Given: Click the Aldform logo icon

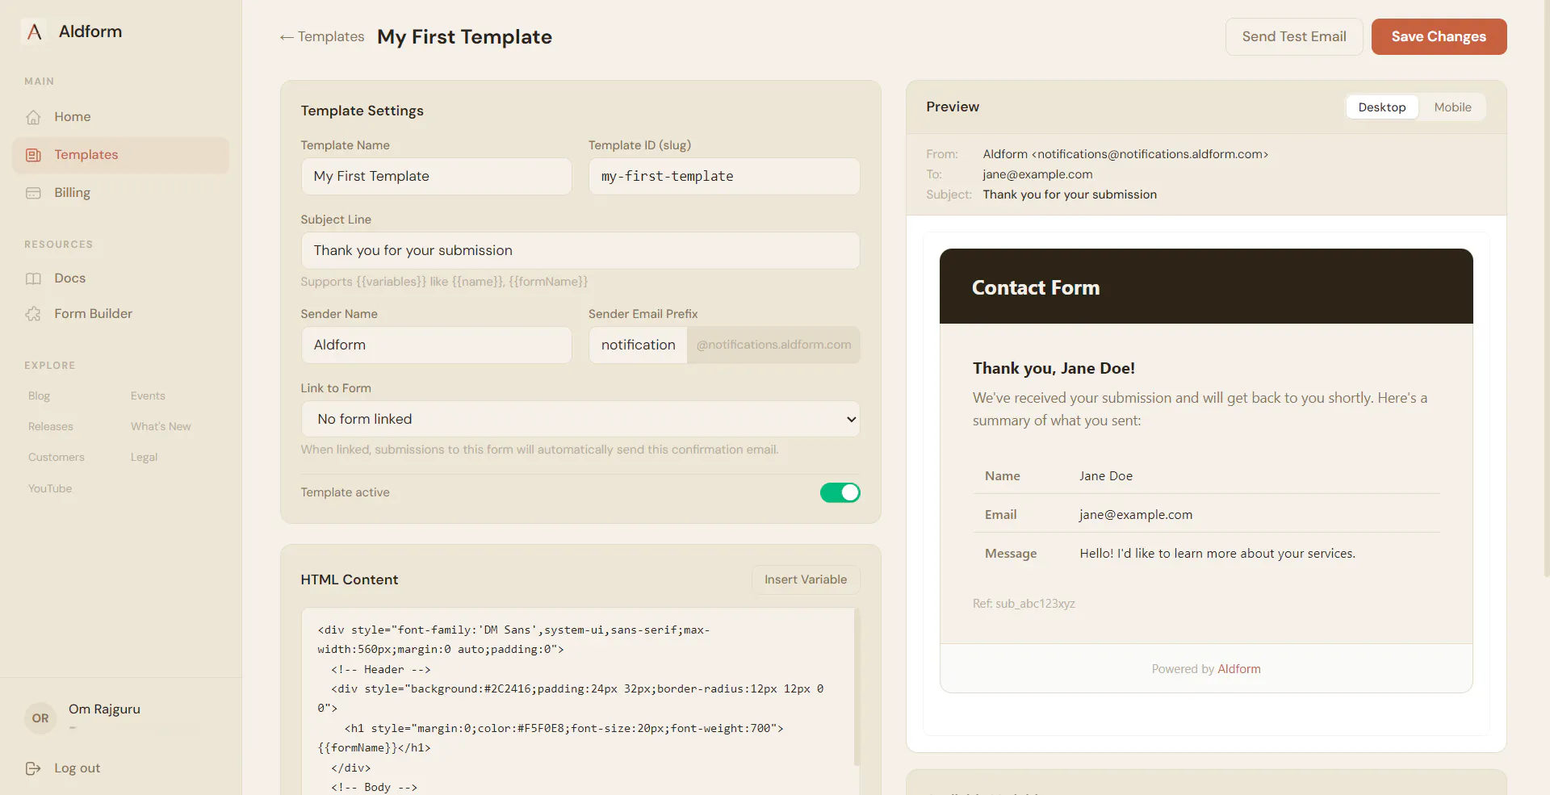Looking at the screenshot, I should point(34,31).
